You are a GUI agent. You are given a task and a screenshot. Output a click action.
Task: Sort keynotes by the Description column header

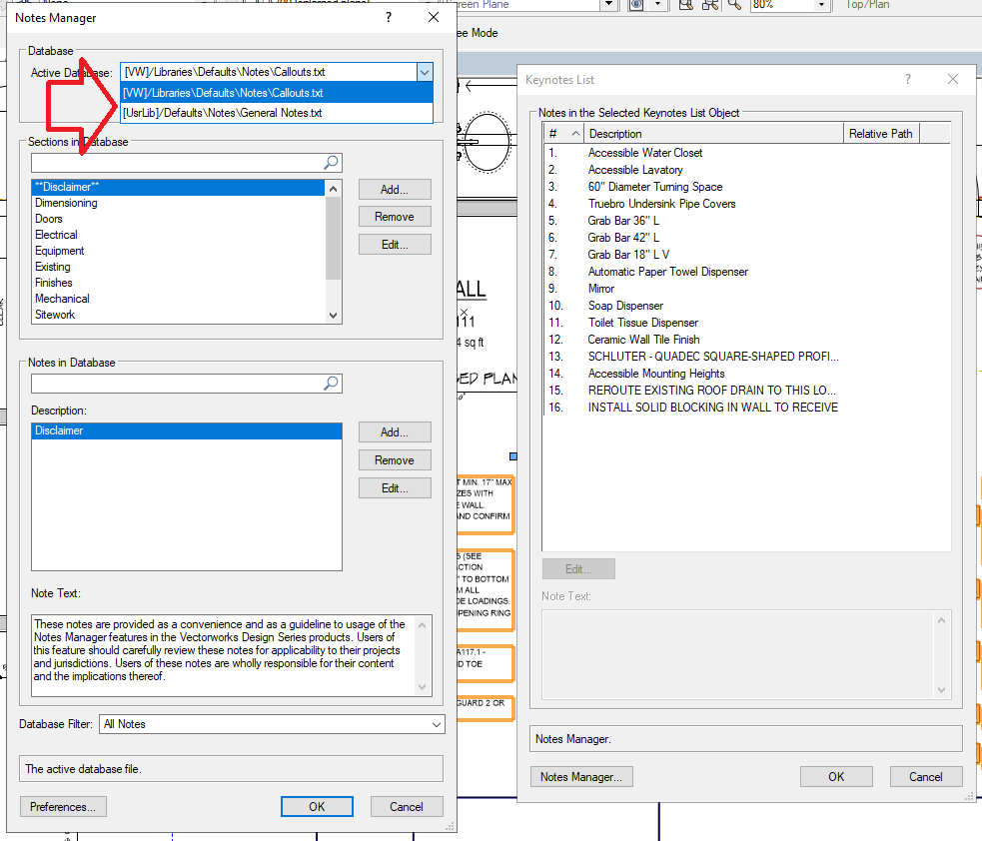(713, 134)
